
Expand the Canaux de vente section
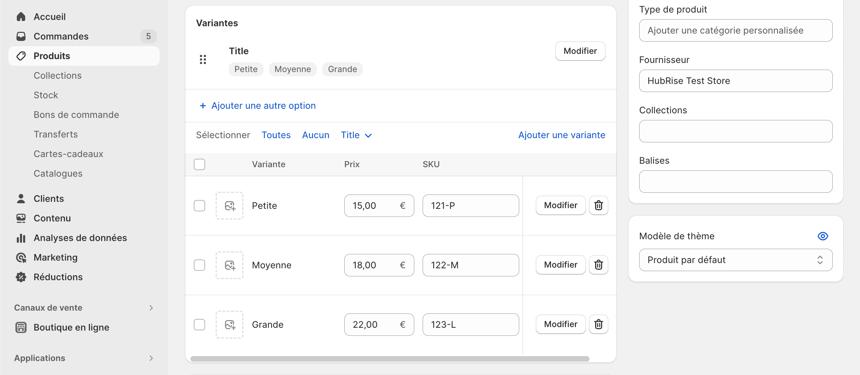[x=151, y=308]
